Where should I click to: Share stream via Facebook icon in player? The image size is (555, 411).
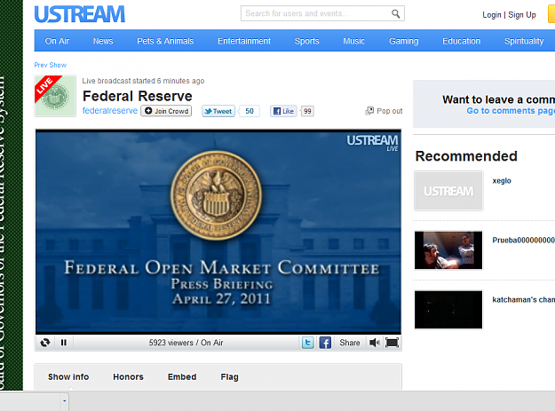[x=325, y=343]
